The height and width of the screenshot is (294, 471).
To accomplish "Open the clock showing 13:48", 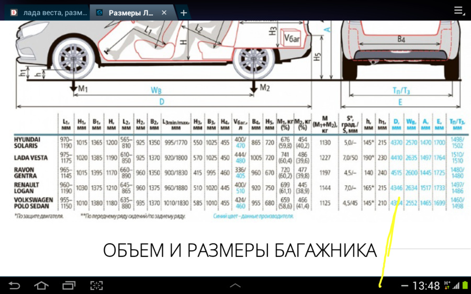I will [426, 285].
